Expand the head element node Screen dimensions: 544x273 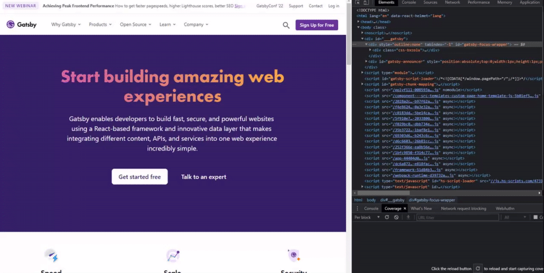358,22
